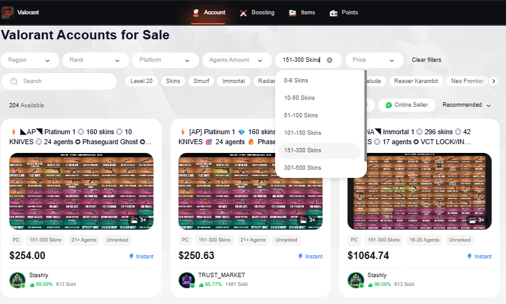Open the Recommended sort dropdown
The image size is (506, 304).
point(466,105)
